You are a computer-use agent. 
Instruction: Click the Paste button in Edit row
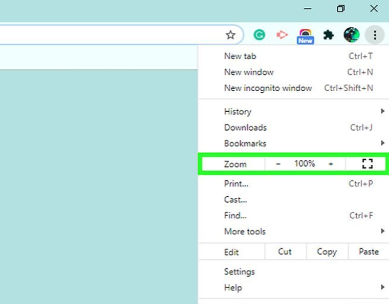click(368, 252)
